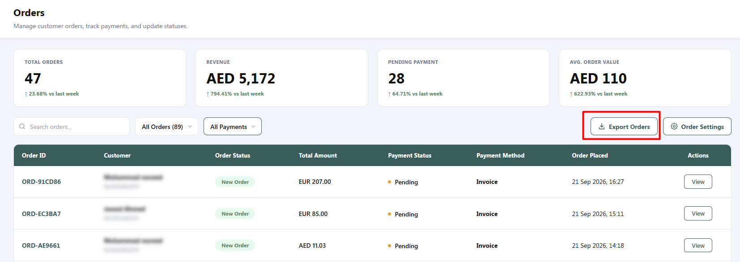The image size is (740, 262).
Task: View order ORD-91CD86
Action: 698,182
